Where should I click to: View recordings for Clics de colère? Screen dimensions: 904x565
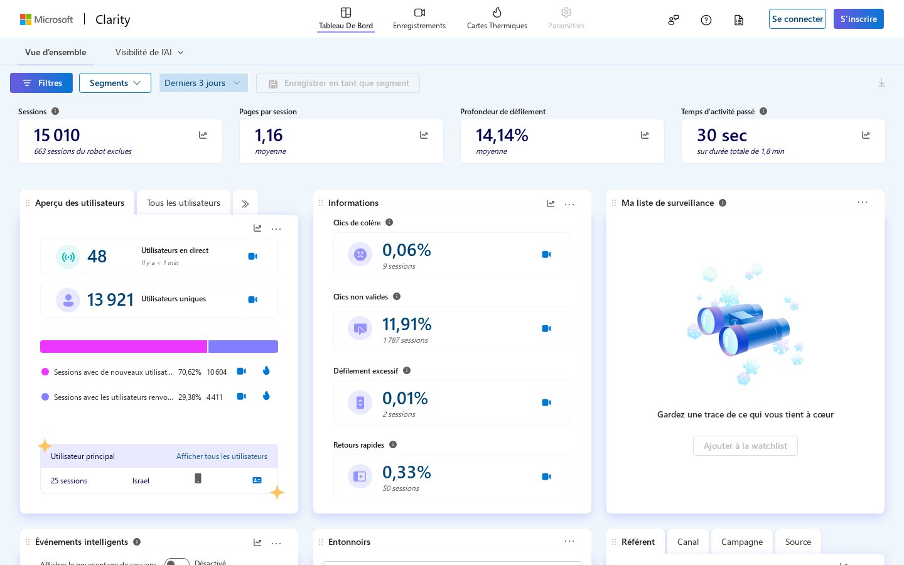click(x=546, y=254)
